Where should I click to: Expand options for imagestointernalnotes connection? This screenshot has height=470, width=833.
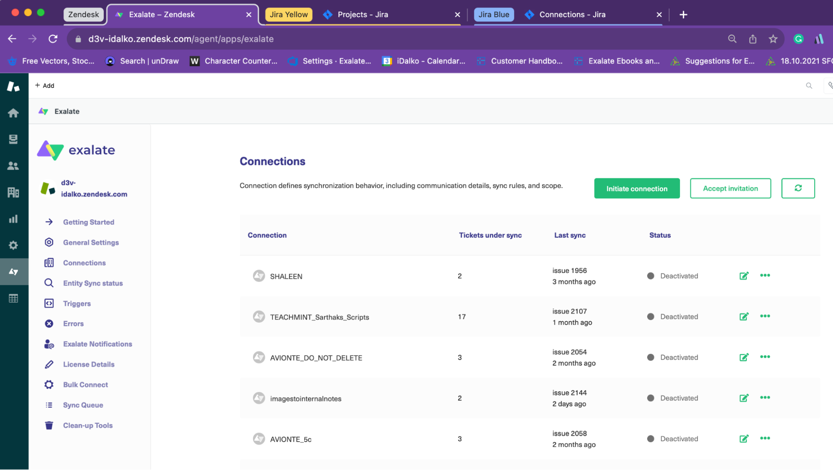[765, 398]
